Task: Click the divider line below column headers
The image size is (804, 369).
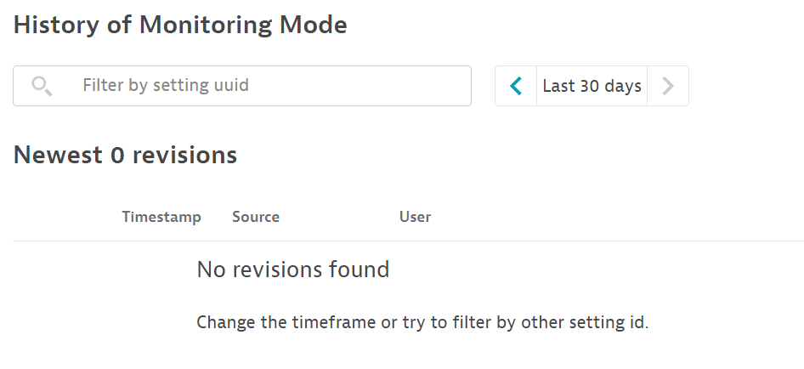Action: (408, 241)
